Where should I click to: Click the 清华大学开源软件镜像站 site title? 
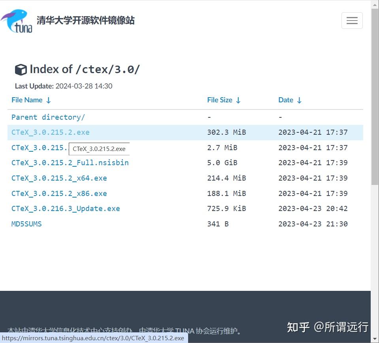[x=86, y=21]
